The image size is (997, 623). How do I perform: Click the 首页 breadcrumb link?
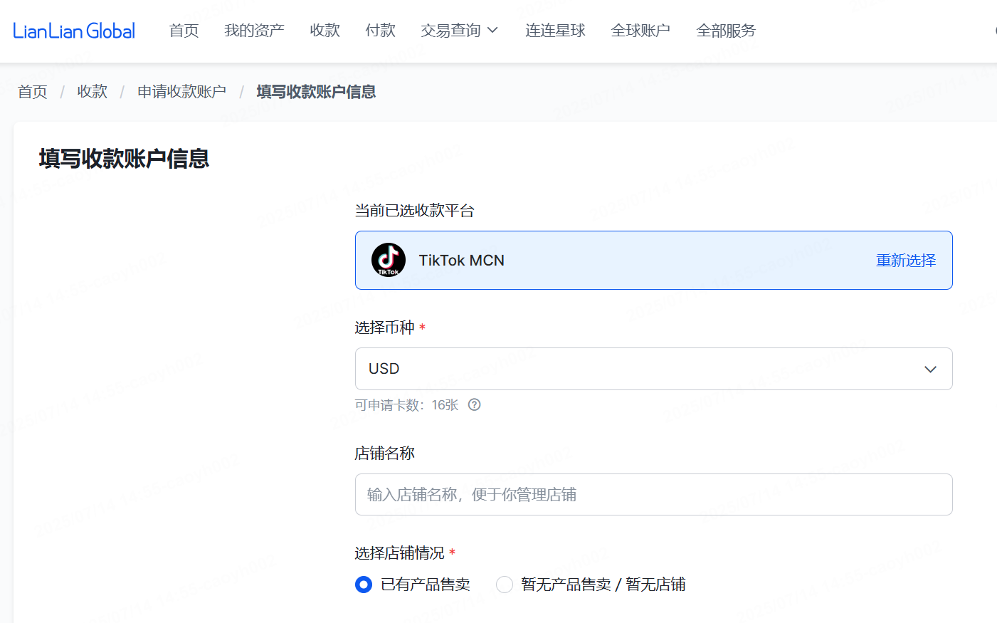(x=33, y=92)
